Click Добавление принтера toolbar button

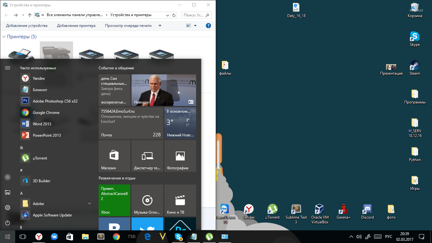pyautogui.click(x=76, y=26)
